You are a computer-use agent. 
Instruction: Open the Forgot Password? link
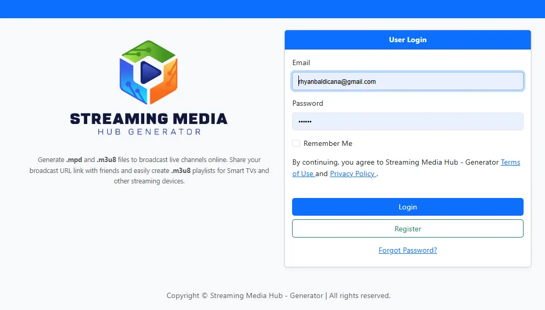[x=408, y=251]
